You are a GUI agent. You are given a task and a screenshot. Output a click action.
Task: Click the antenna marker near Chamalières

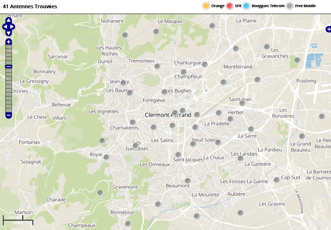click(x=132, y=122)
